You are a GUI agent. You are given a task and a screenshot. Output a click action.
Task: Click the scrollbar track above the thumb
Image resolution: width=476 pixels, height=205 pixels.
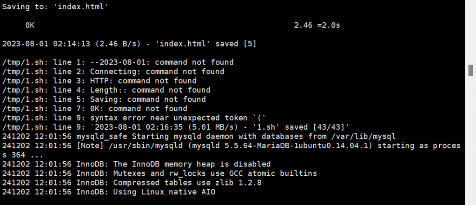(470, 33)
